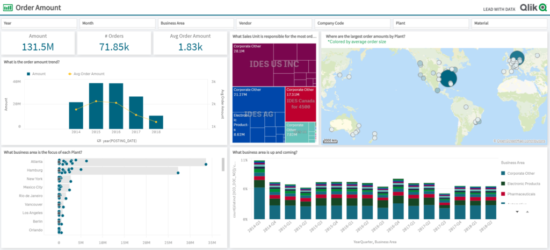Click the Amount 131.5M KPI
This screenshot has width=550, height=250.
[38, 43]
